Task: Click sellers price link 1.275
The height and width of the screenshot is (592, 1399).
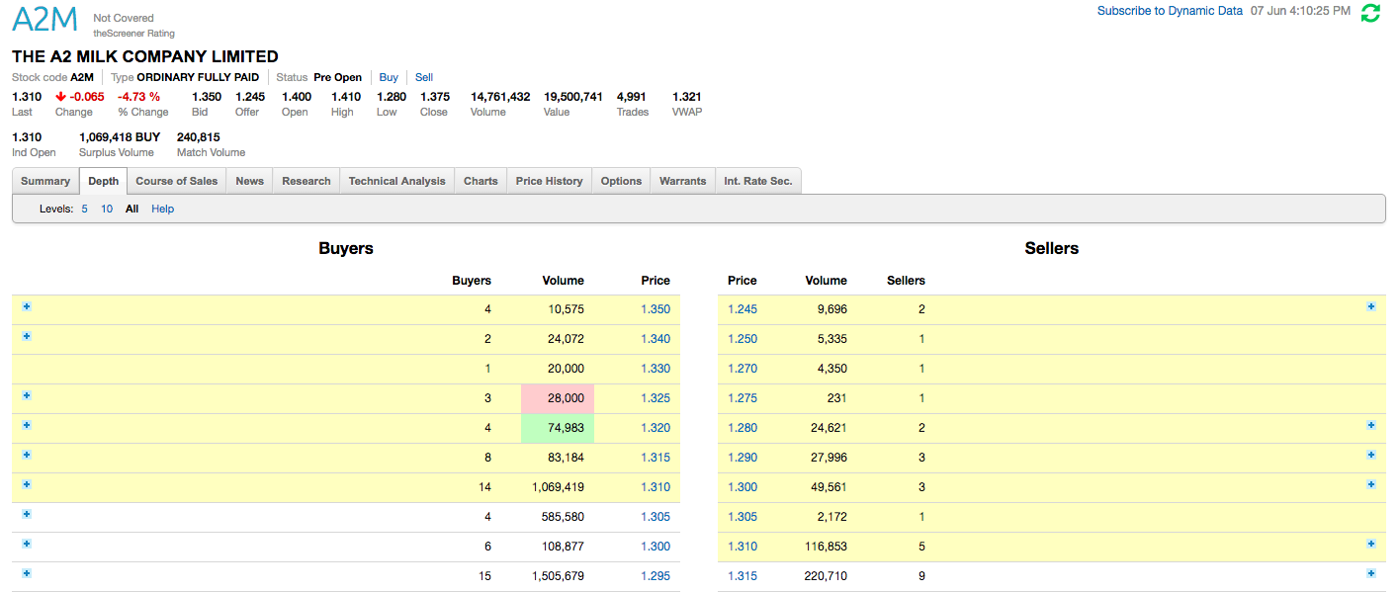Action: [x=743, y=398]
